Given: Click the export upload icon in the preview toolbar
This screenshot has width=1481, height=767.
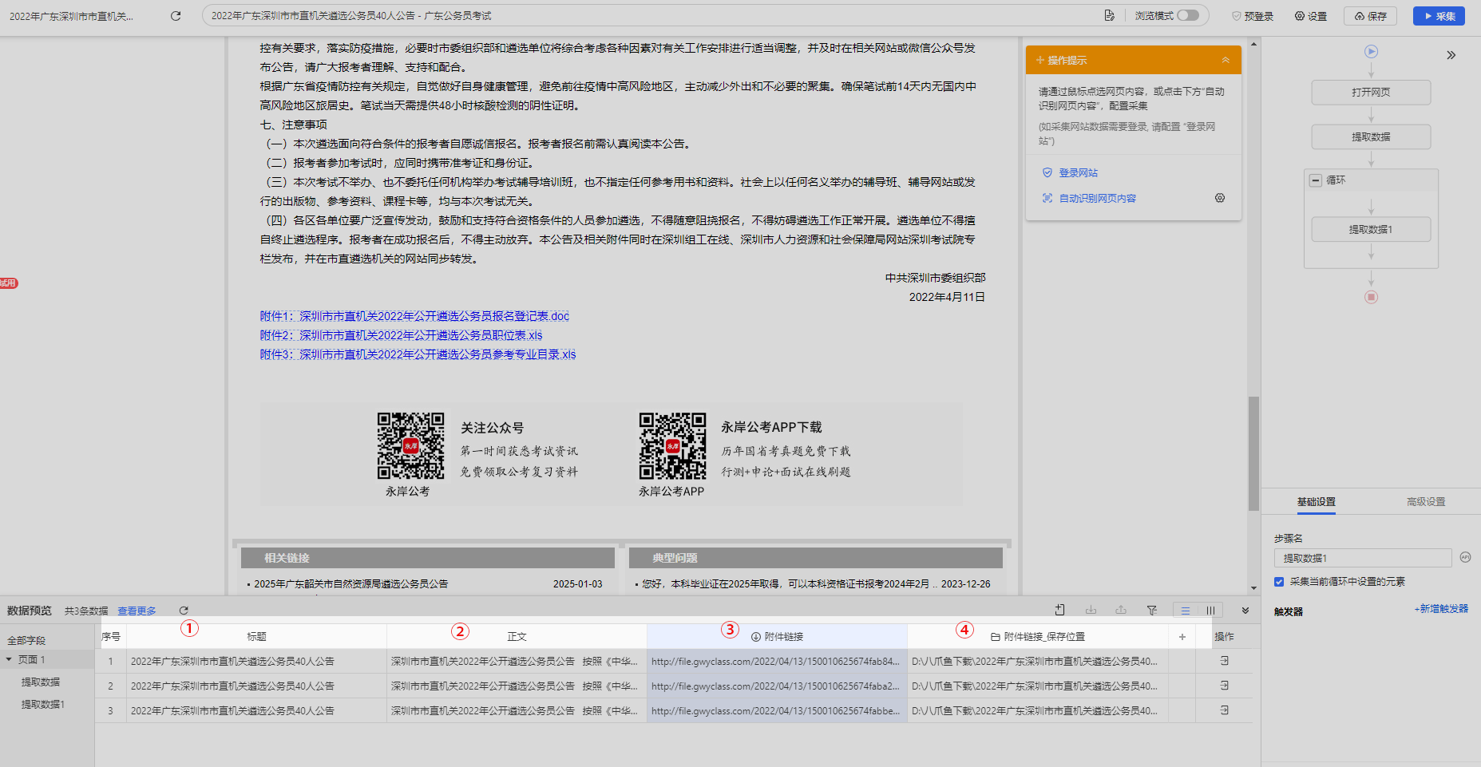Looking at the screenshot, I should (1121, 611).
